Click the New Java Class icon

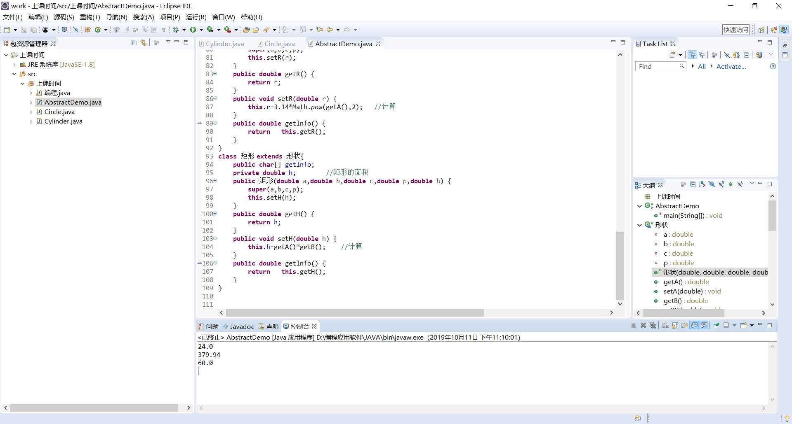click(98, 30)
